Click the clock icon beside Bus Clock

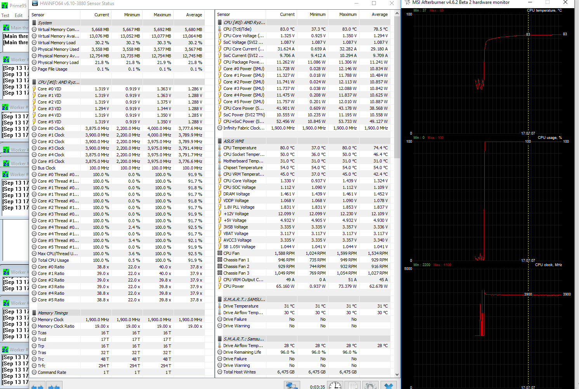click(x=34, y=168)
